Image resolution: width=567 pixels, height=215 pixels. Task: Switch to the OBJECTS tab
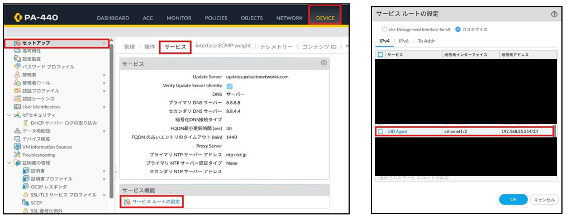[252, 18]
